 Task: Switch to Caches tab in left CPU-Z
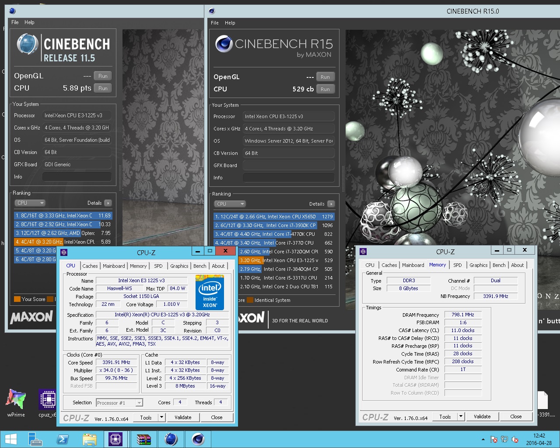click(90, 266)
